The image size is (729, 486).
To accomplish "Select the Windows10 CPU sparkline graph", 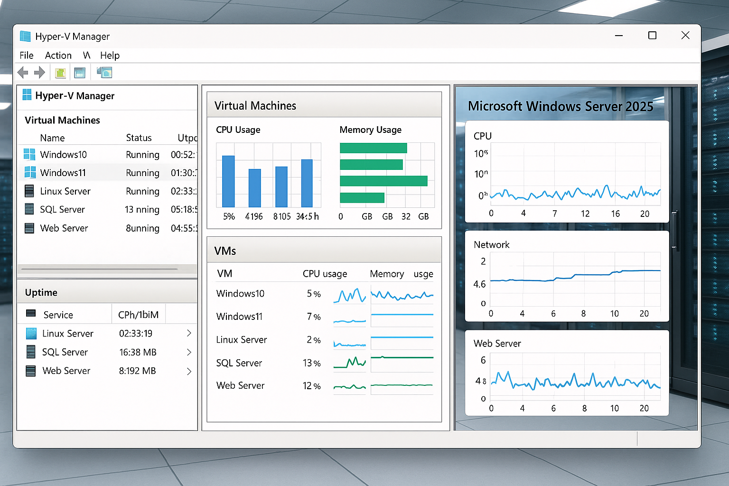I will click(349, 296).
